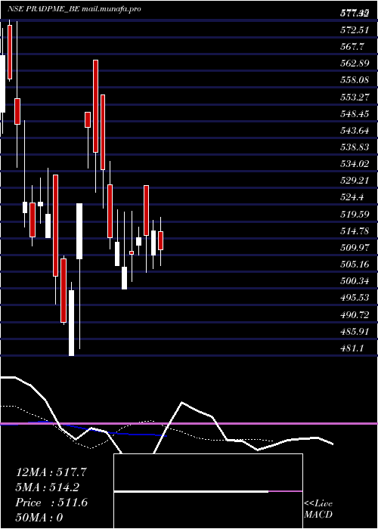Select the 481.1 price axis label
Viewport: 378px width, 529px height.
(x=352, y=348)
